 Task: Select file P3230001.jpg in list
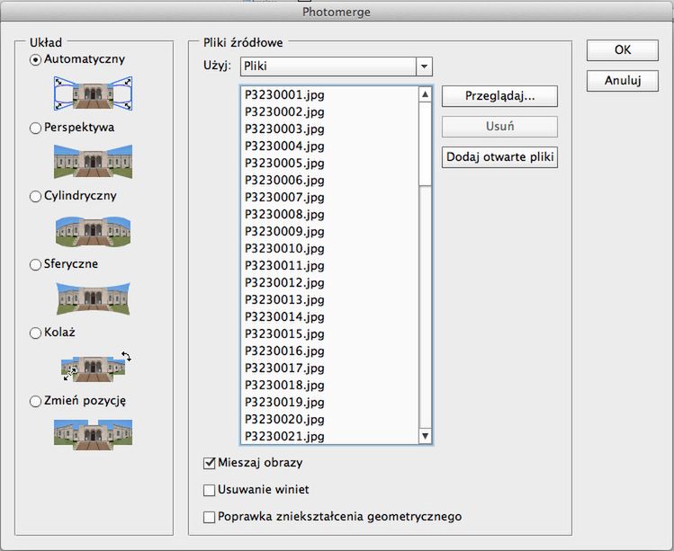pyautogui.click(x=329, y=95)
